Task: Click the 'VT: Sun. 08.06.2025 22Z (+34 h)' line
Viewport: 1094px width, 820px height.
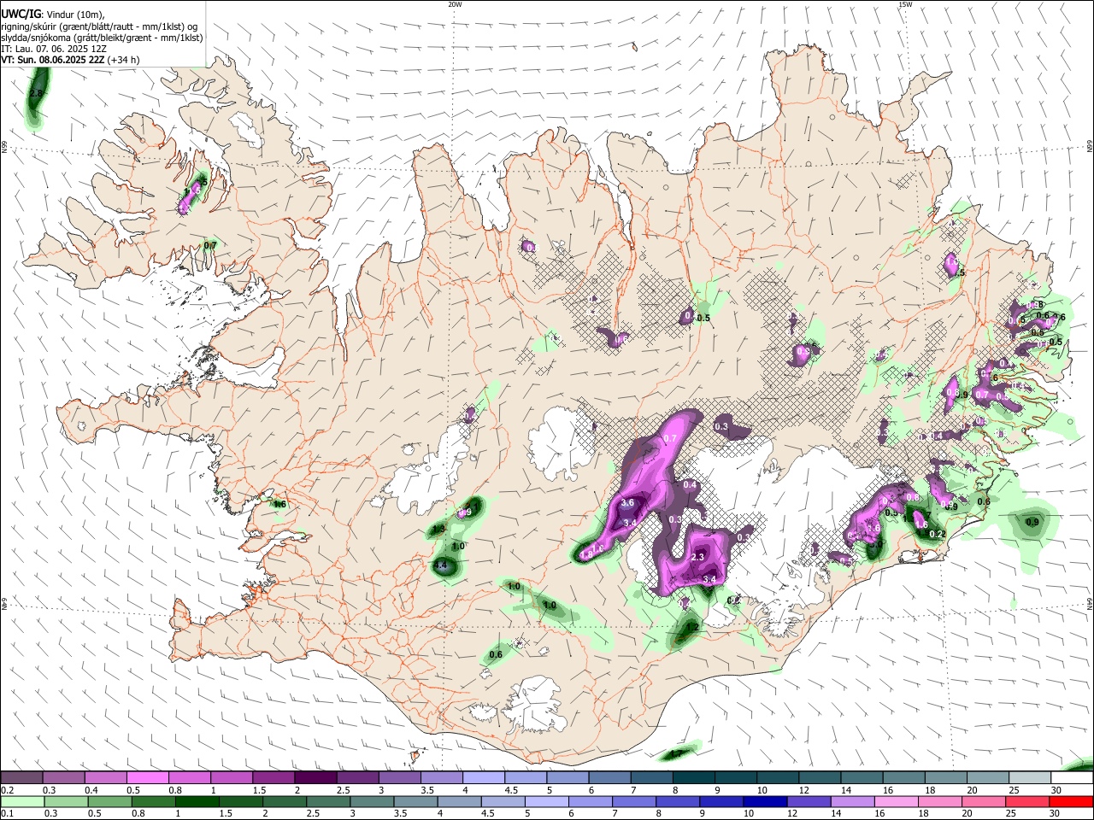Action: click(x=70, y=60)
